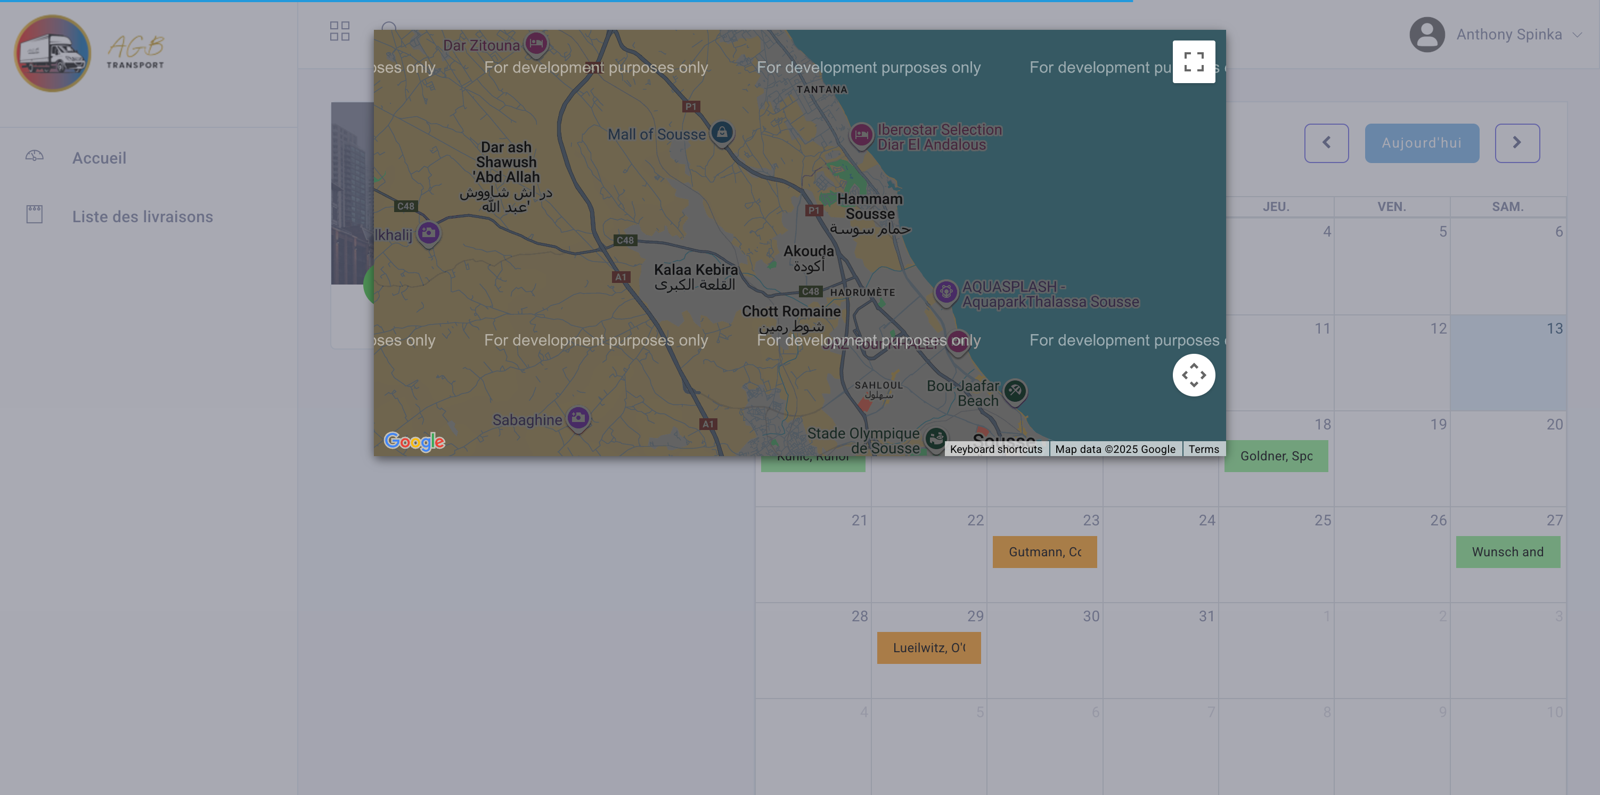Click the Akouda map label
Image resolution: width=1600 pixels, height=795 pixels.
808,258
